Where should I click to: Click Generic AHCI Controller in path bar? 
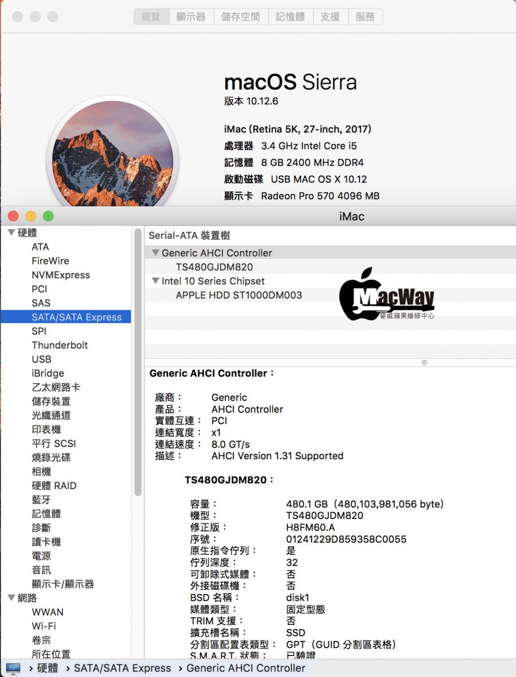tap(246, 669)
